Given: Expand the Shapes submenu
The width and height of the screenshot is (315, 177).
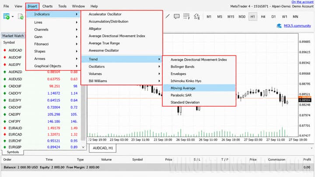Looking at the screenshot, I should point(53,52).
